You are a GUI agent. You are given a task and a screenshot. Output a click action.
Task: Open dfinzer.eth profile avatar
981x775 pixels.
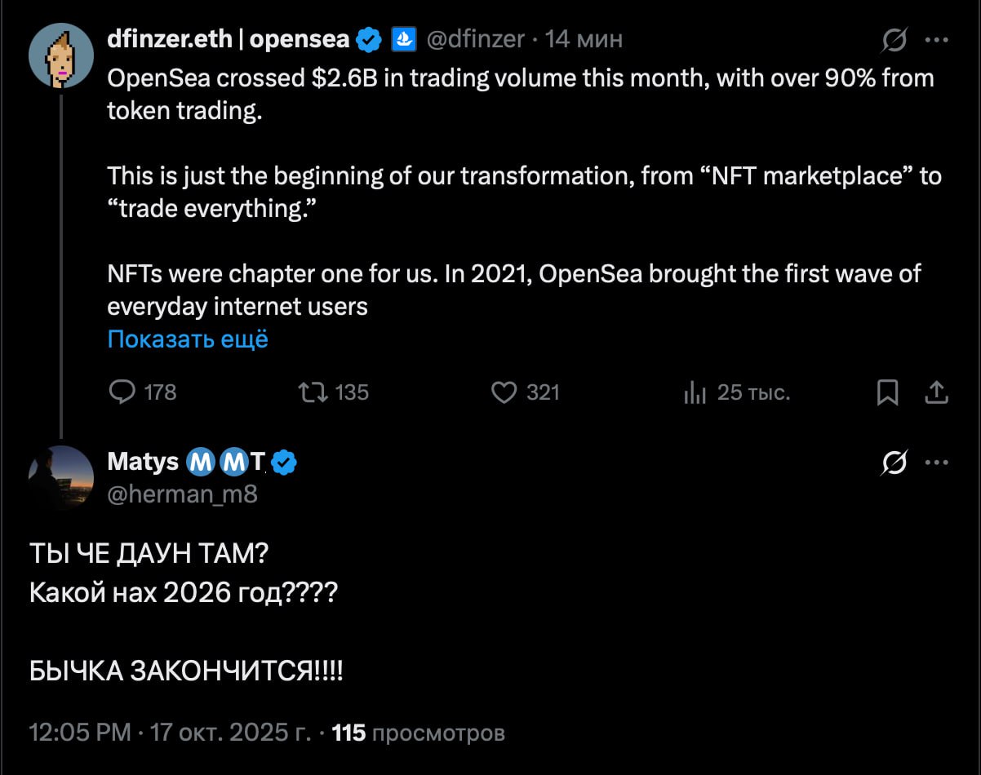coord(61,55)
